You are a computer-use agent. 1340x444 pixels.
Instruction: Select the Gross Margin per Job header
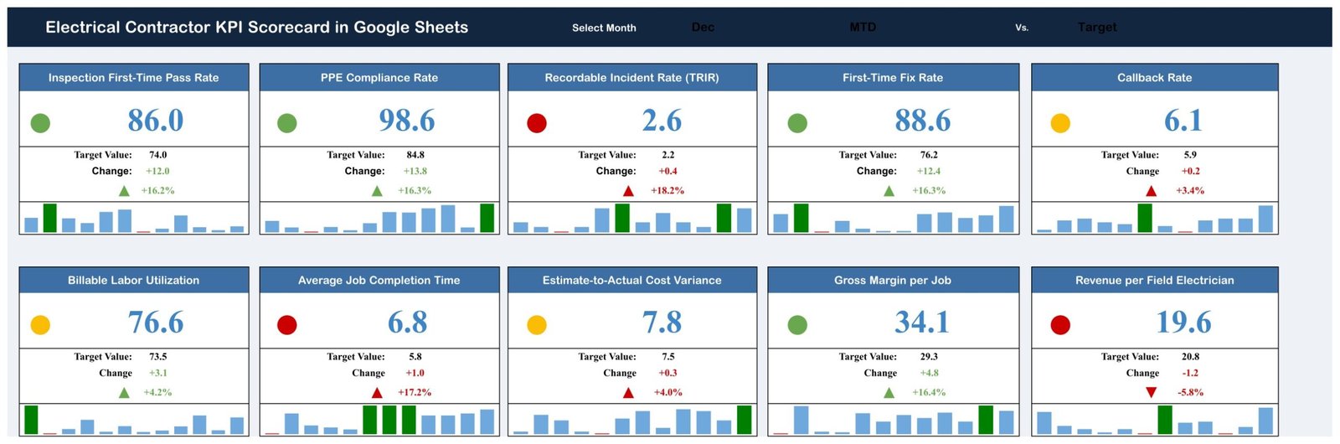point(893,280)
